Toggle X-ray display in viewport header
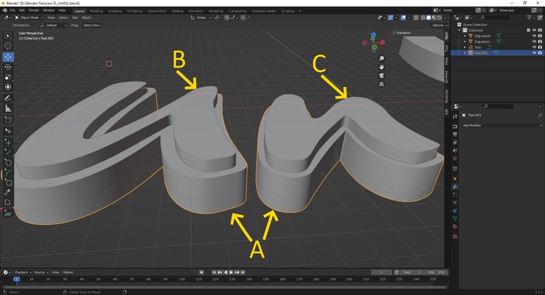Screen dimensions: 545x295 pyautogui.click(x=416, y=18)
